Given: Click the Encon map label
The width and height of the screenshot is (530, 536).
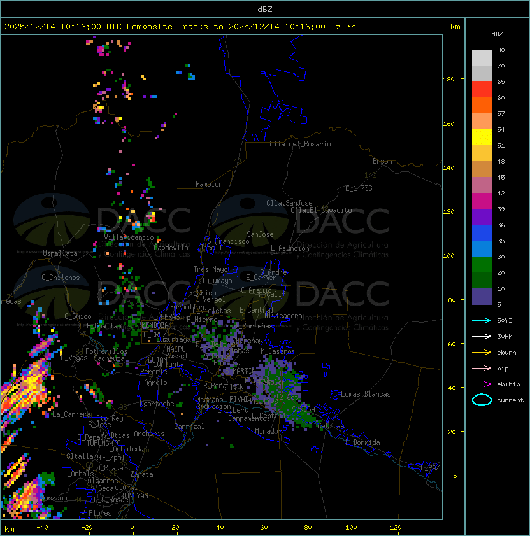Looking at the screenshot, I should (382, 161).
